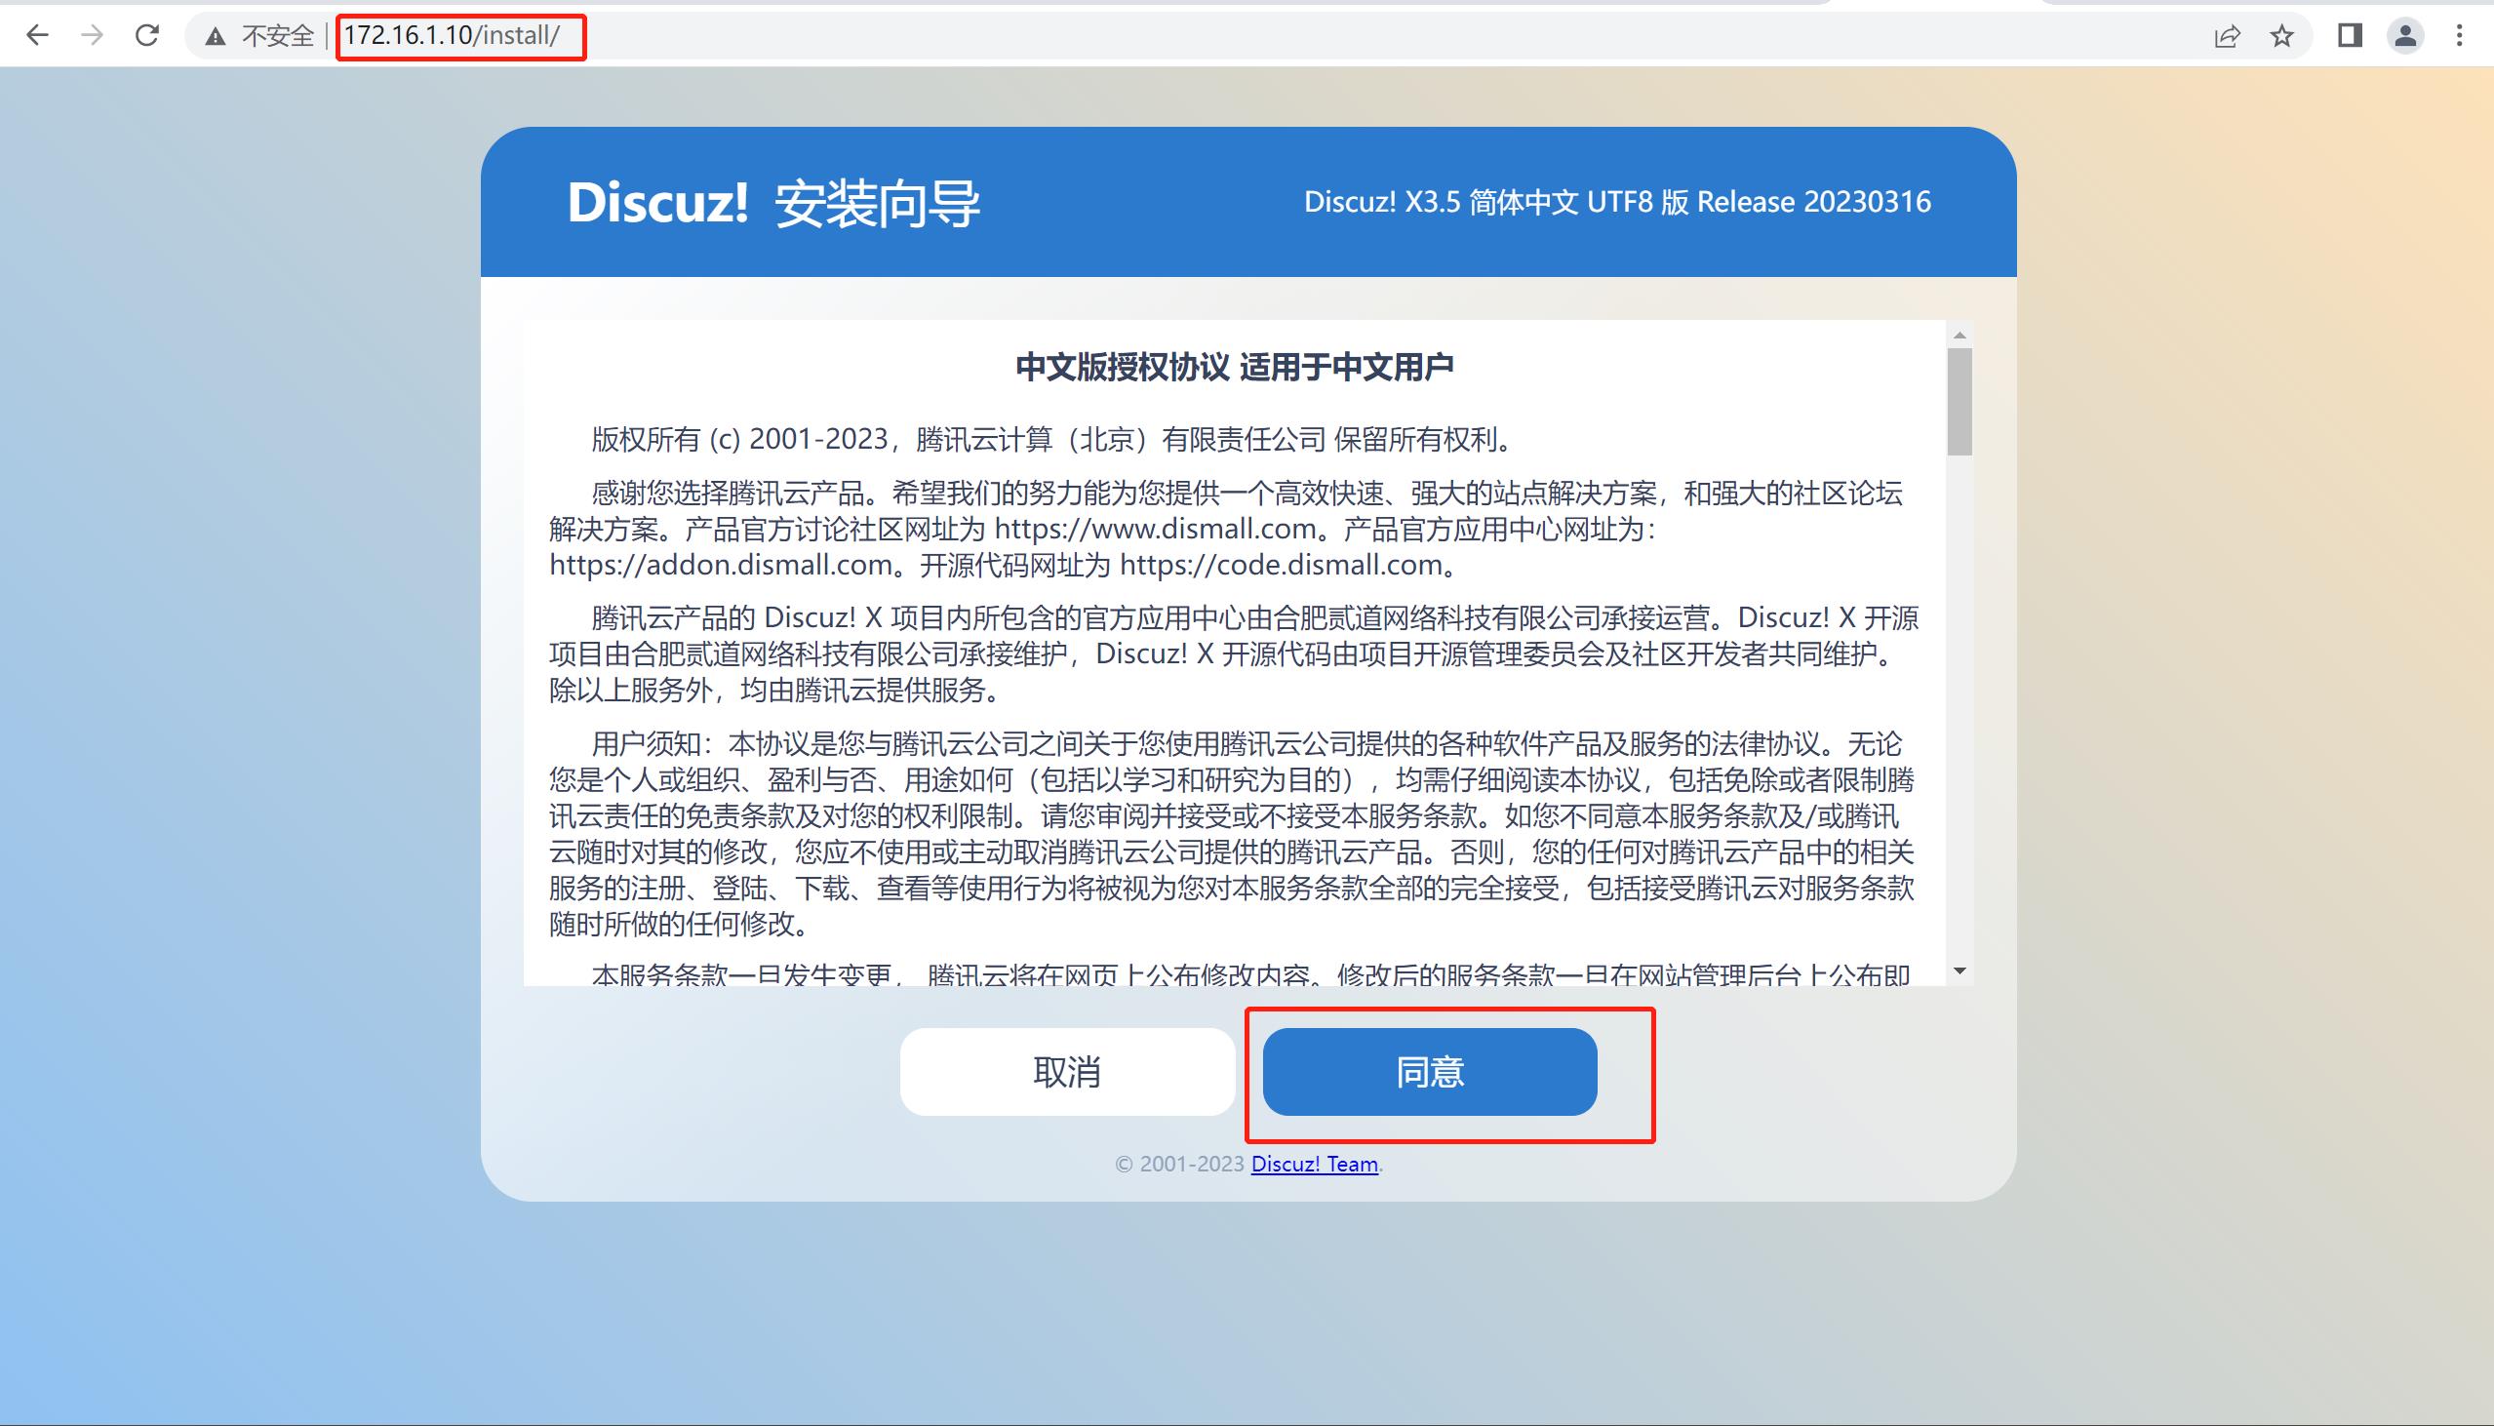Viewport: 2494px width, 1426px height.
Task: Click 同意 to accept the license
Action: click(1430, 1072)
